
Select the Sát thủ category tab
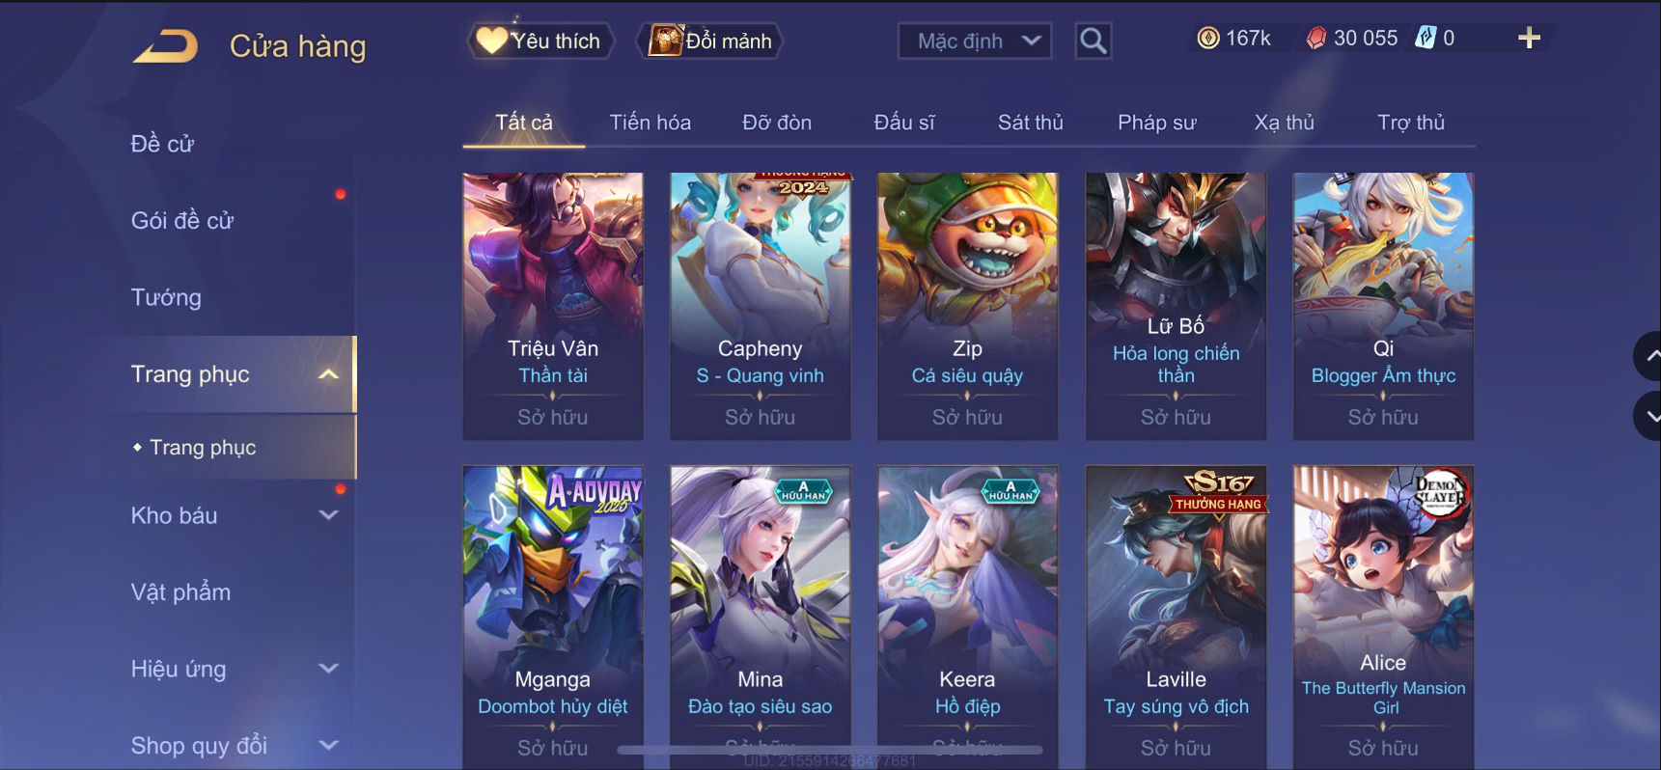click(1030, 123)
